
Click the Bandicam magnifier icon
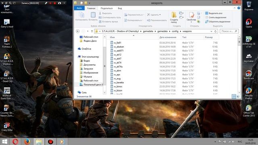tap(10, 3)
